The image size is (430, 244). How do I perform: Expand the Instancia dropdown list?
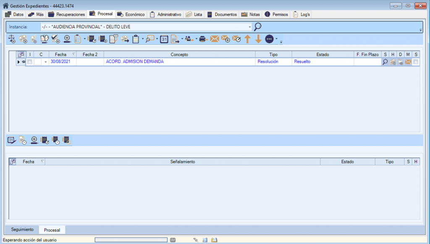tap(250, 27)
